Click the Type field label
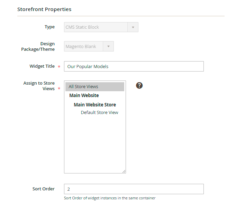 pyautogui.click(x=49, y=27)
